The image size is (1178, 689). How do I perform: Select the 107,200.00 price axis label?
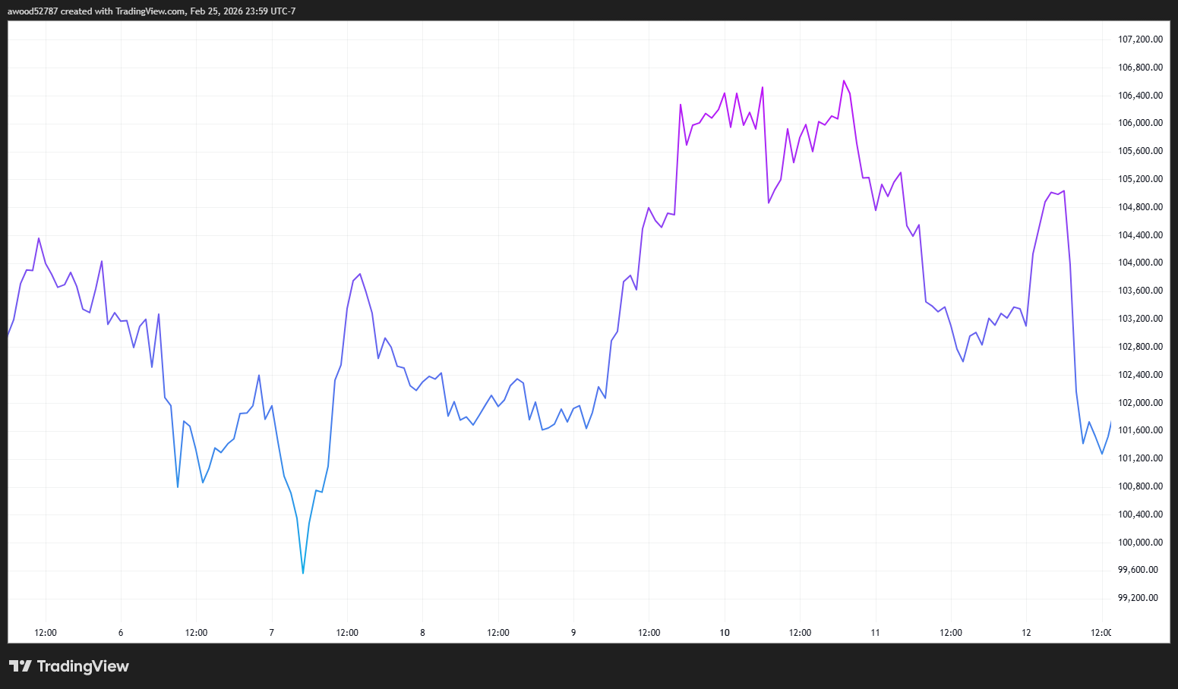(x=1139, y=39)
